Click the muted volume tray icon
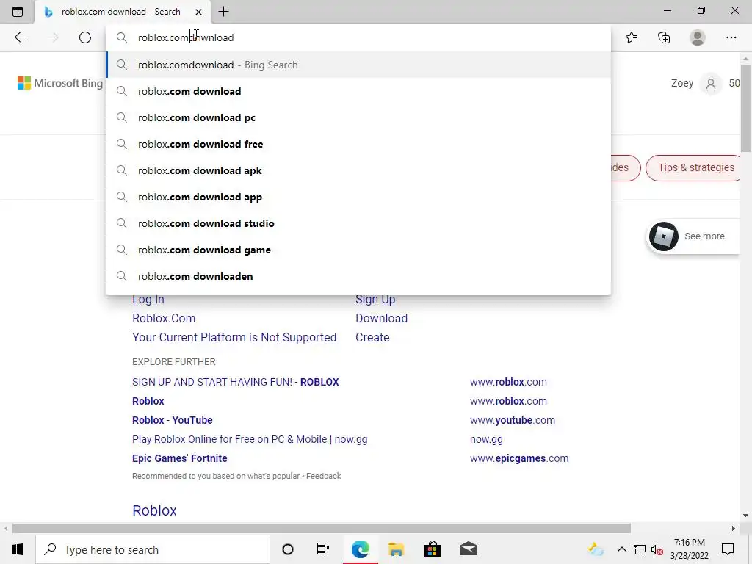Screen dimensions: 752x564 [657, 549]
